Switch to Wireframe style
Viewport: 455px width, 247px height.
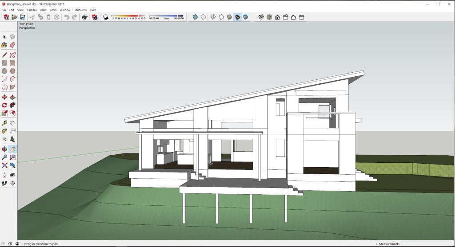pyautogui.click(x=213, y=17)
